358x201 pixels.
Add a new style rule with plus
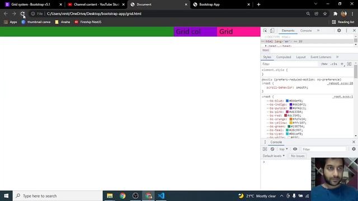(342, 64)
